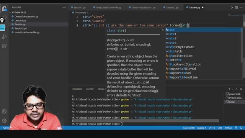Click into the terminal prompt input
The width and height of the screenshot is (245, 138).
122,124
